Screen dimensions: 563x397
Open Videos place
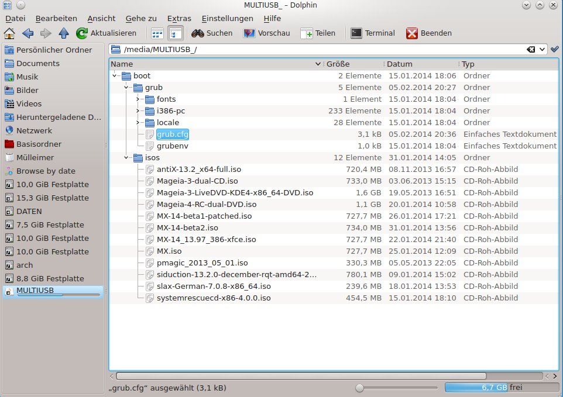(53, 103)
